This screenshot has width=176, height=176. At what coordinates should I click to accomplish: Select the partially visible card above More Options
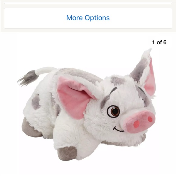pos(88,3)
